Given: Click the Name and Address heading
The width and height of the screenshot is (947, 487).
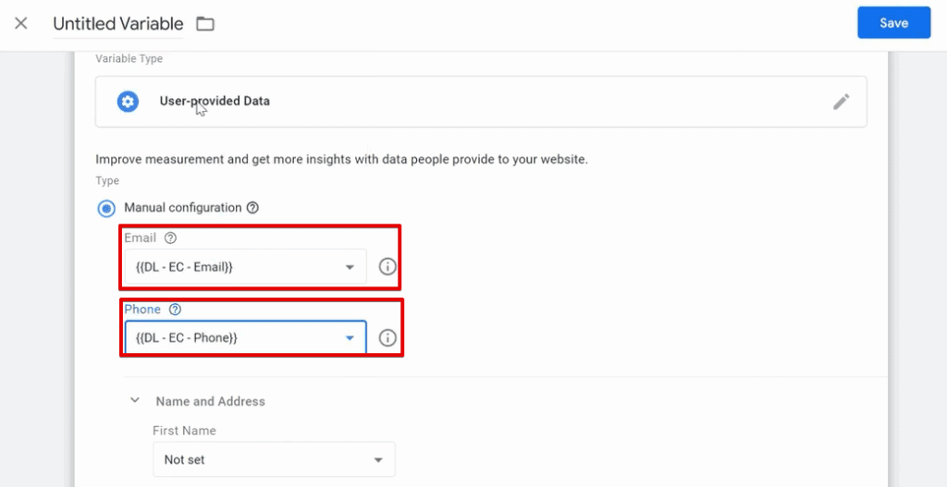Looking at the screenshot, I should click(210, 401).
